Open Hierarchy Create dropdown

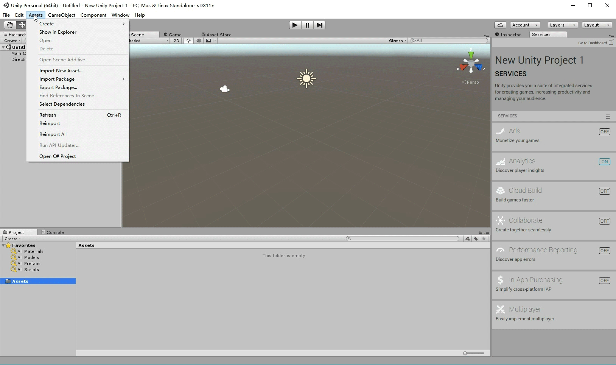coord(12,41)
